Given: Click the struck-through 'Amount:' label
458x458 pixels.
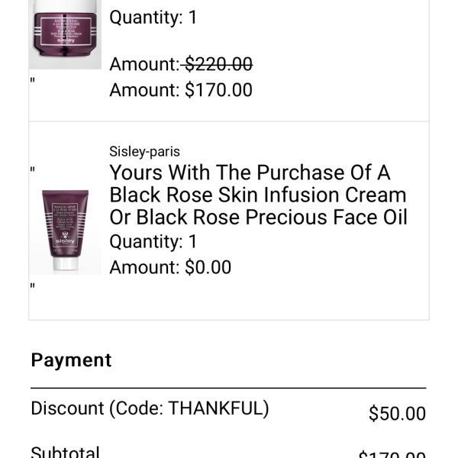Looking at the screenshot, I should point(144,64).
